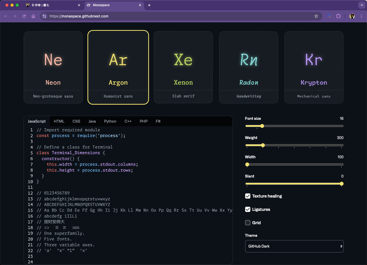The width and height of the screenshot is (367, 265).
Task: Open a new tab with the plus icon
Action: coord(149,5)
